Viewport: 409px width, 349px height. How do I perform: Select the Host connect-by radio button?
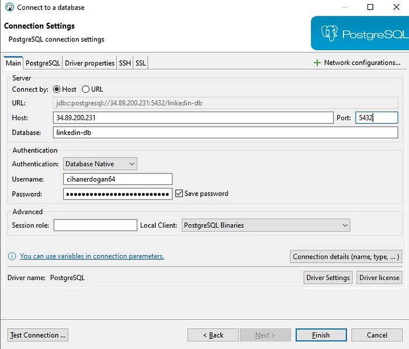click(57, 89)
